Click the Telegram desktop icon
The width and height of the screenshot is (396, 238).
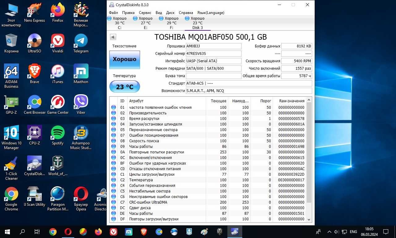[x=81, y=43]
